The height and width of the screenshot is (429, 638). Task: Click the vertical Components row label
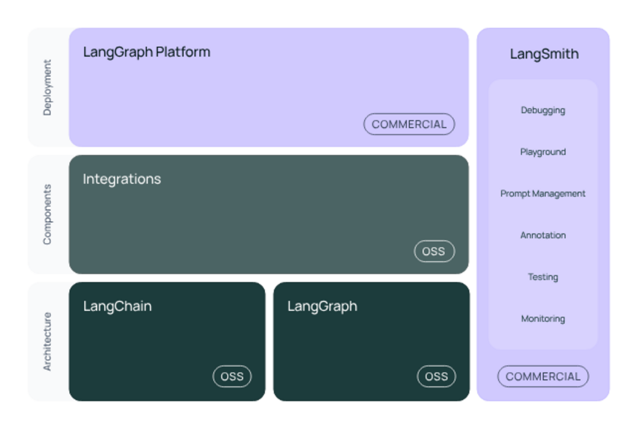pos(47,214)
